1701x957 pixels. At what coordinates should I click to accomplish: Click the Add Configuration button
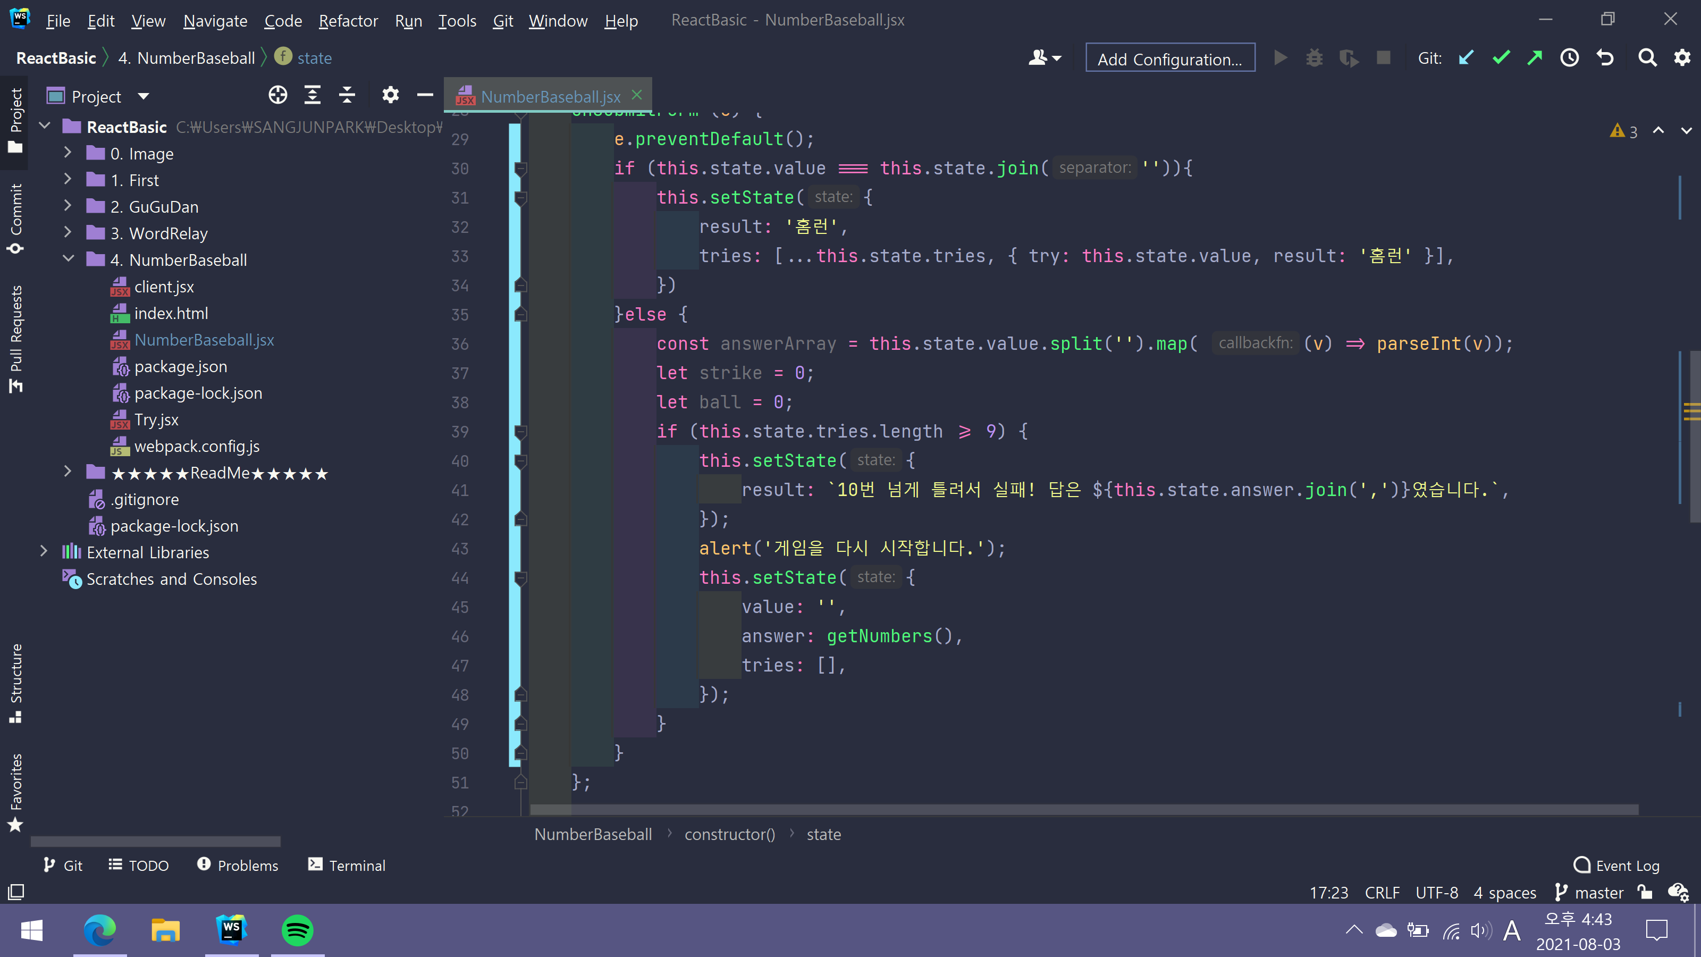(x=1169, y=59)
